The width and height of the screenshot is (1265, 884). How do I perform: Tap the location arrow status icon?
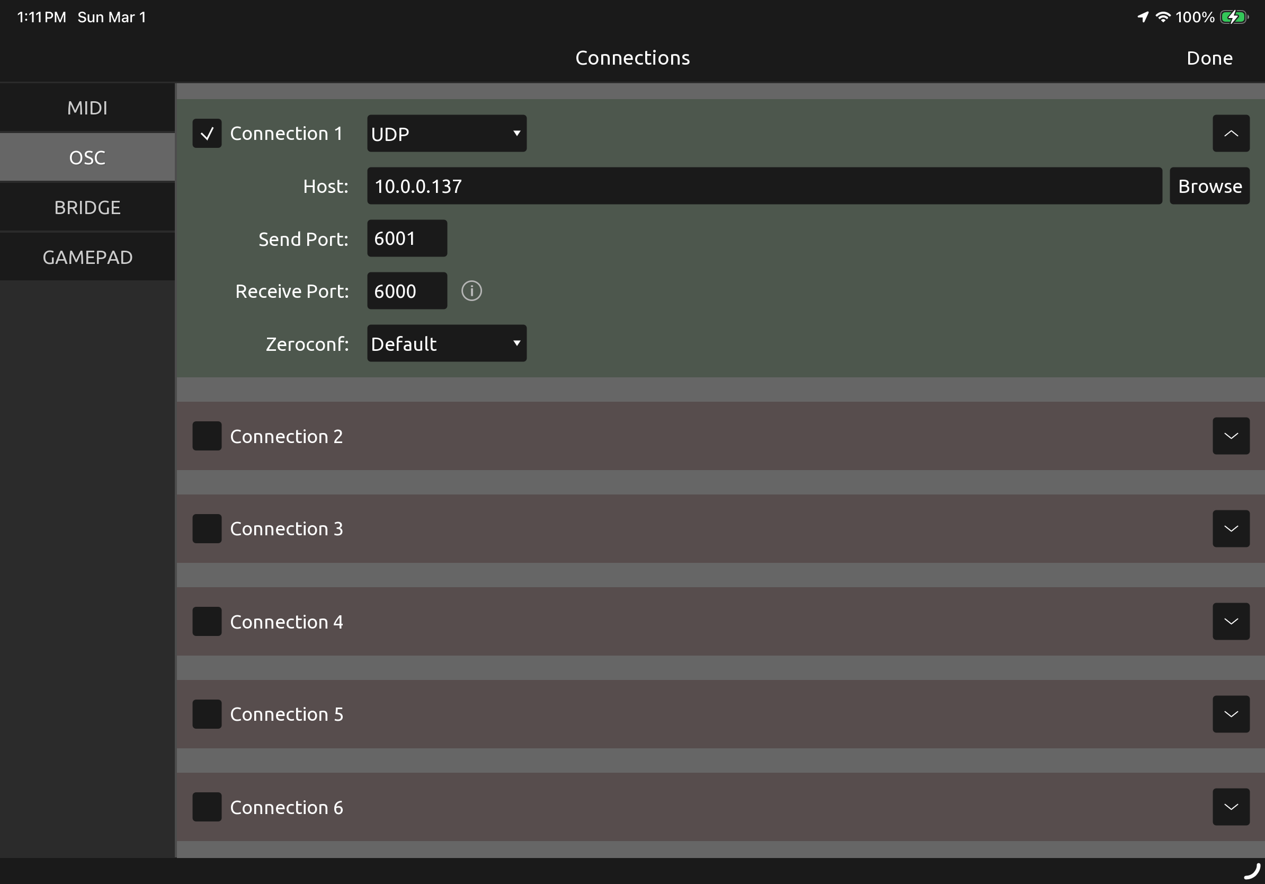[1143, 17]
